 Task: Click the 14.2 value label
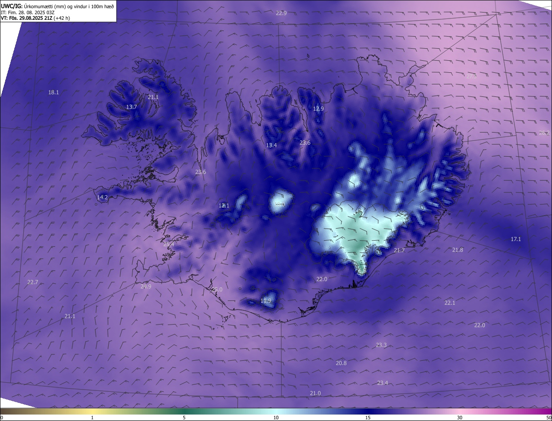click(102, 197)
